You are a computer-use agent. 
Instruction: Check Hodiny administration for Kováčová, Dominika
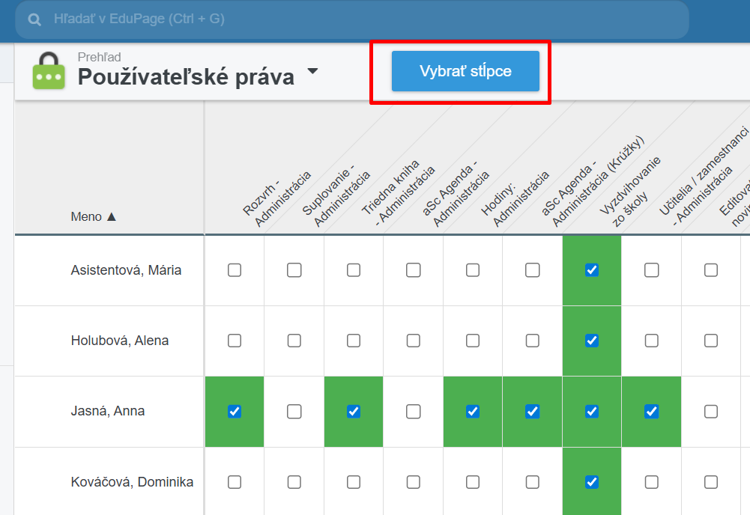tap(473, 481)
